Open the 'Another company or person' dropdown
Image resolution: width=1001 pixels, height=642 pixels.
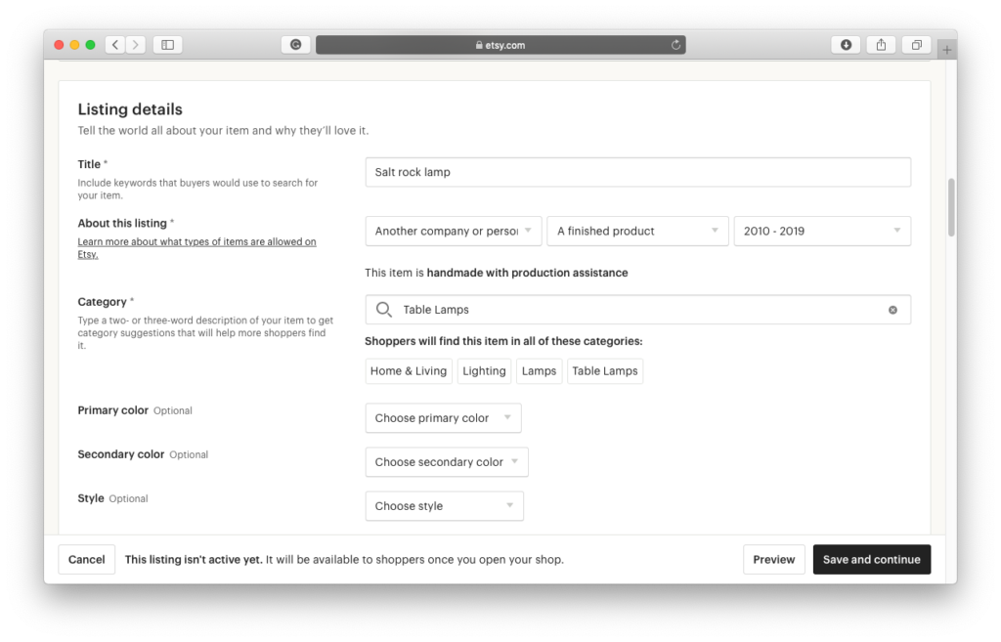[453, 232]
